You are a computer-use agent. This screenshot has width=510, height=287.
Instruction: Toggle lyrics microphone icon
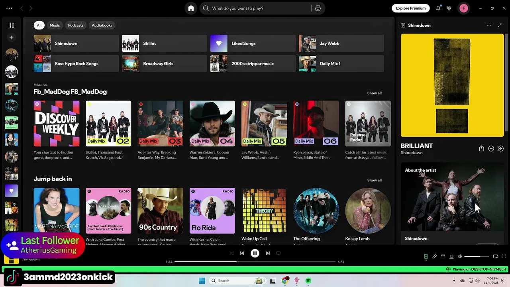(435, 257)
